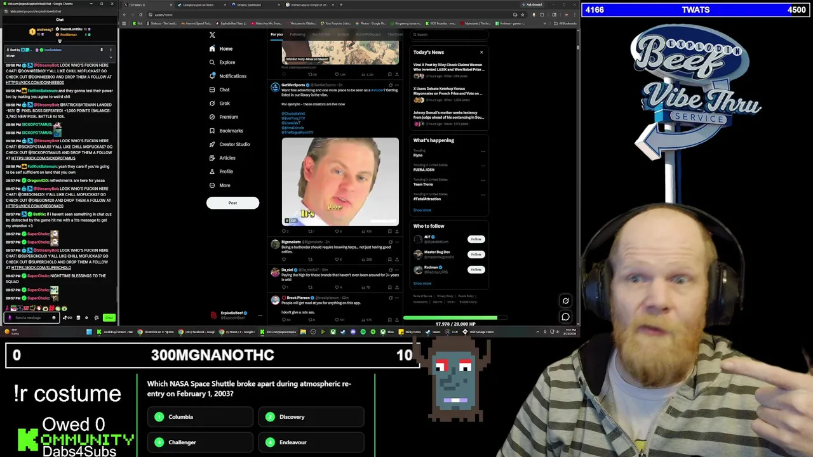Click Show more under What's happening
Viewport: 813px width, 457px height.
[422, 210]
